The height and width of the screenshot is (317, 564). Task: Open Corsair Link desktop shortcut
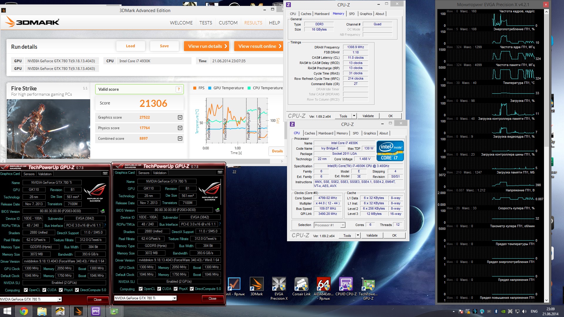pyautogui.click(x=301, y=287)
